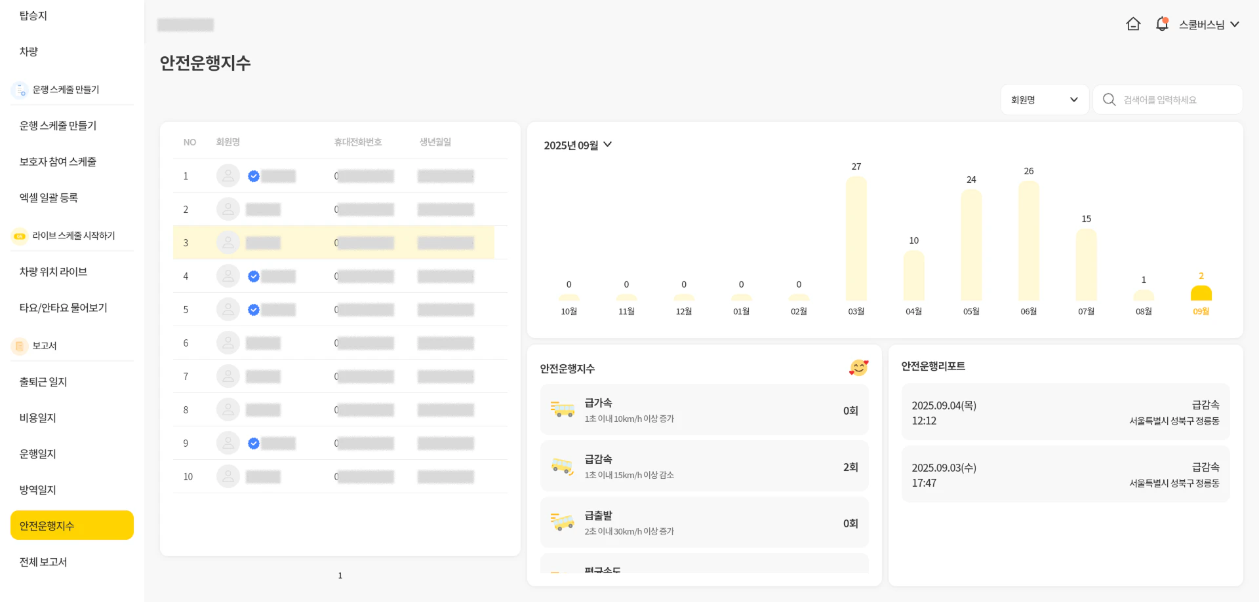Screen dimensions: 1259x602
Task: Click the verified badge in row 4
Action: [254, 276]
